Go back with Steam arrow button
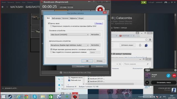 [3, 7]
